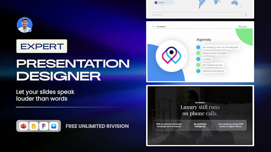Screen dimensions: 271x152
Task: Click 'DESIGNER' headline word
Action: click(59, 76)
